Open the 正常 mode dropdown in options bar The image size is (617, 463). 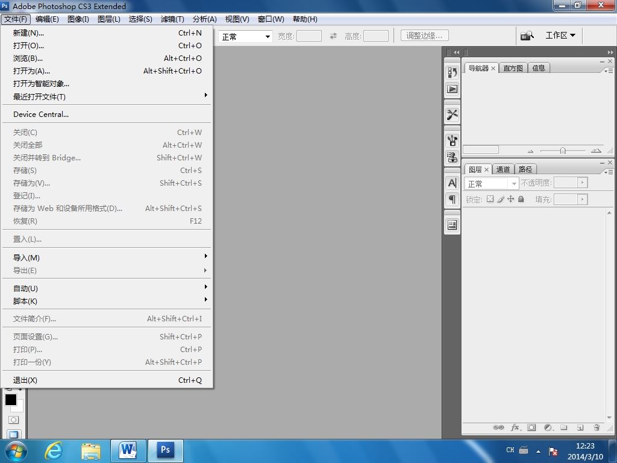[x=245, y=36]
